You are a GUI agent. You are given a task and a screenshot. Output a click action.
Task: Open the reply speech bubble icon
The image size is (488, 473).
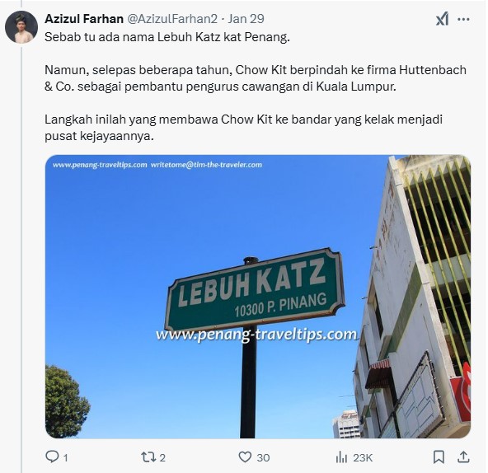(x=52, y=457)
